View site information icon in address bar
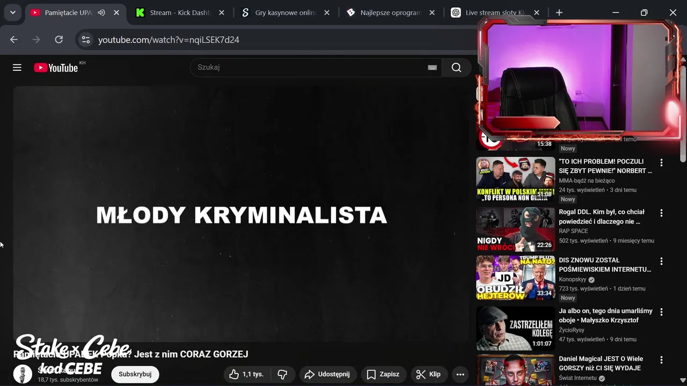The image size is (687, 386). pyautogui.click(x=86, y=40)
